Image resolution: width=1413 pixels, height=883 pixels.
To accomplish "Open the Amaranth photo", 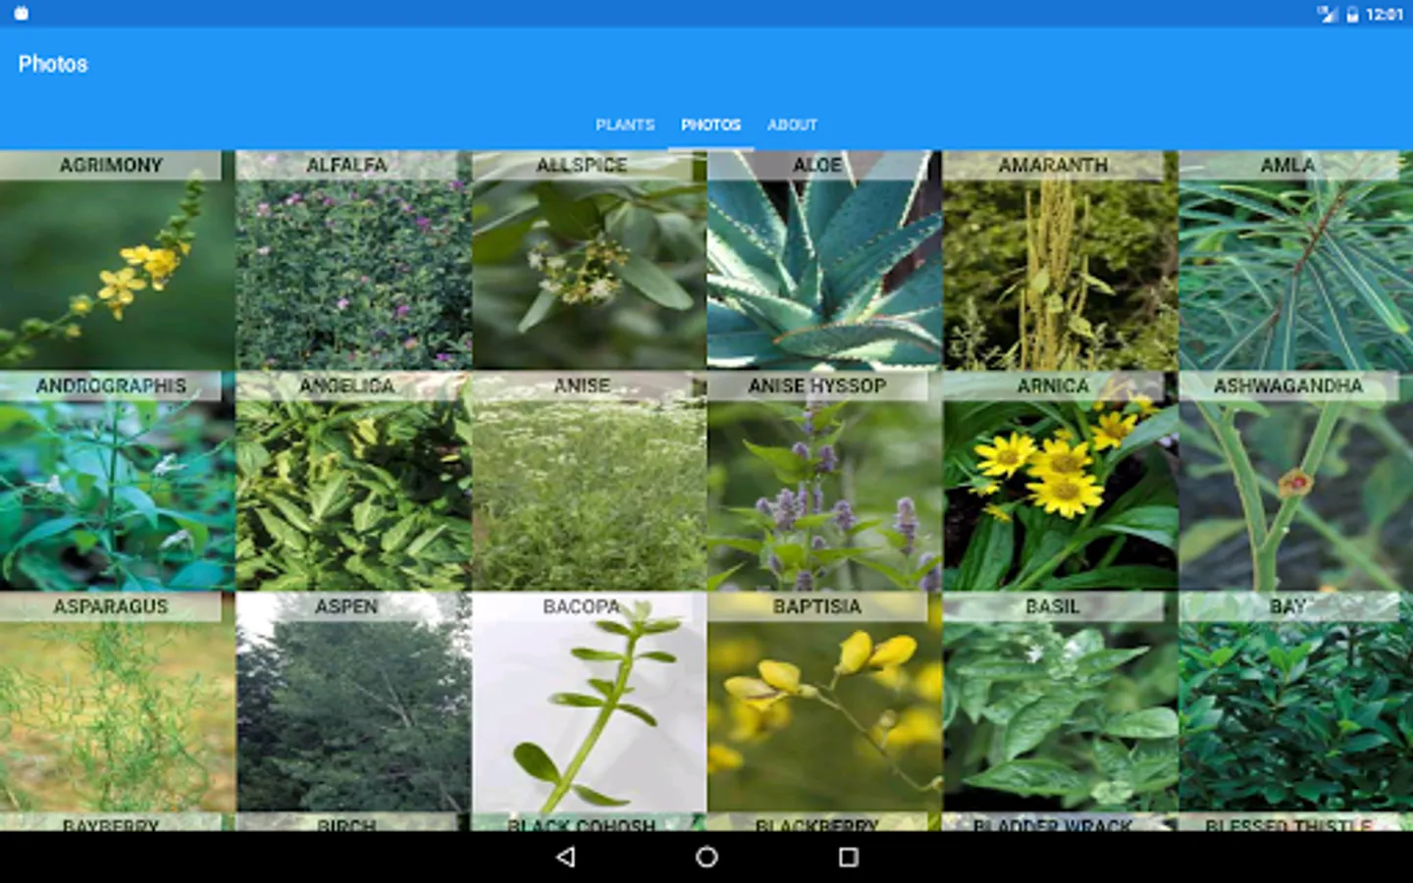I will pyautogui.click(x=1060, y=260).
